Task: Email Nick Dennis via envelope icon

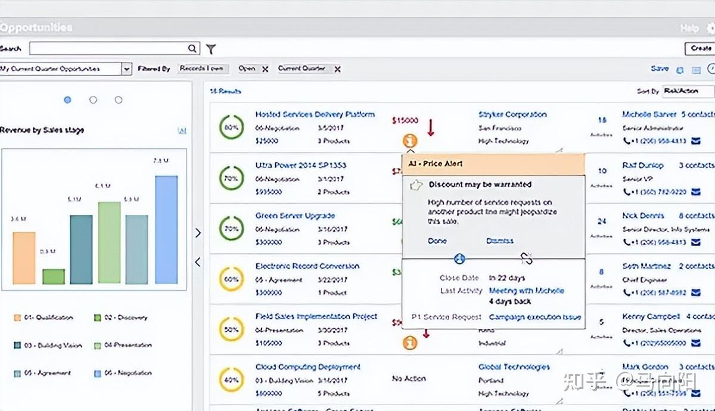Action: click(696, 242)
